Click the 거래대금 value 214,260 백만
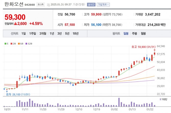171x113 pixels. click(x=157, y=25)
